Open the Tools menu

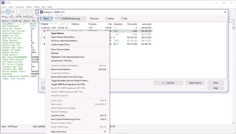[x=11, y=7]
